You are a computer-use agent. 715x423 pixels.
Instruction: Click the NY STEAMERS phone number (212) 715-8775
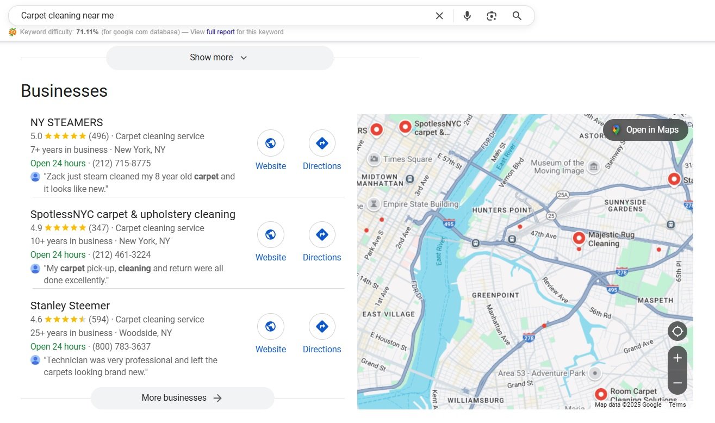(x=122, y=163)
